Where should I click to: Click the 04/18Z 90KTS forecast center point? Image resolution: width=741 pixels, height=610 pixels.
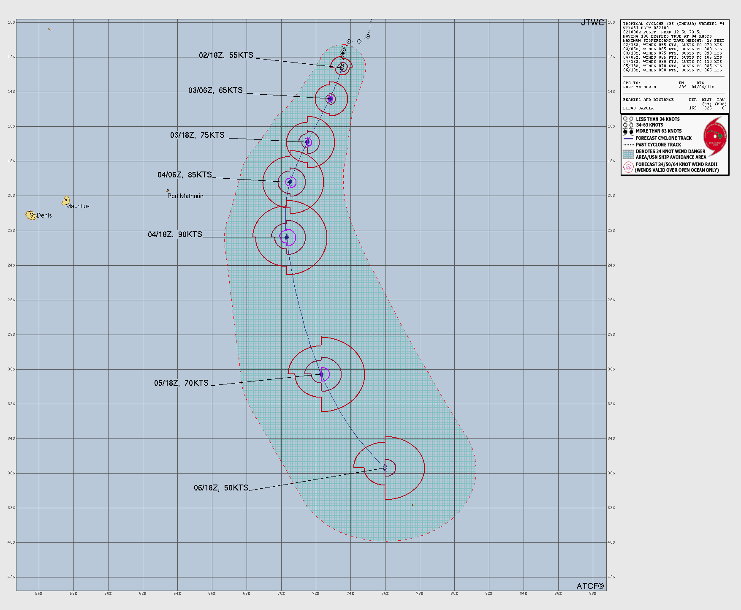pos(287,237)
